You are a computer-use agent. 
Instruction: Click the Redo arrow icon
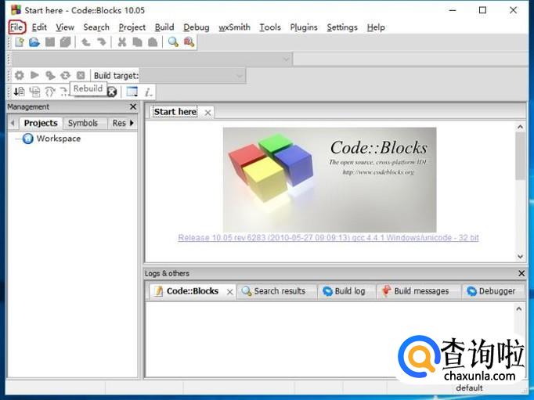click(x=101, y=42)
